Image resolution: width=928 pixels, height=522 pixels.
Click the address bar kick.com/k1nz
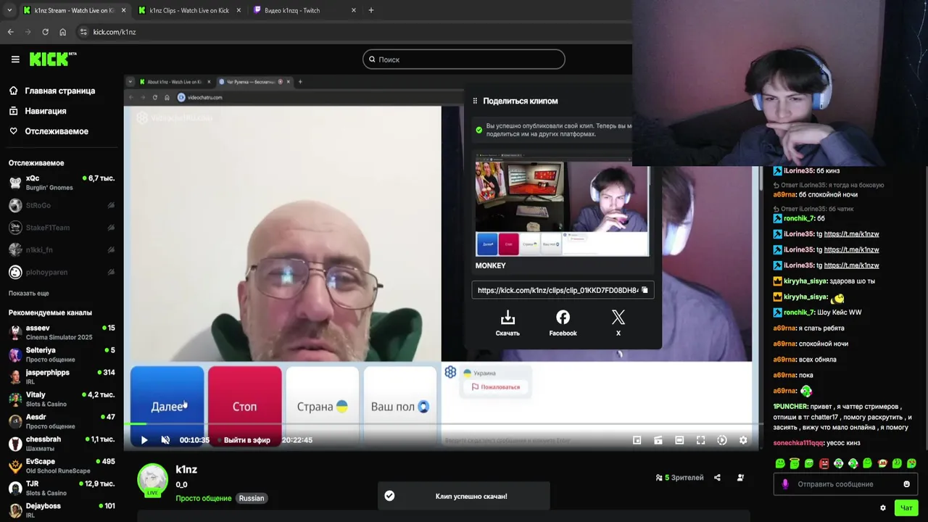pos(114,32)
